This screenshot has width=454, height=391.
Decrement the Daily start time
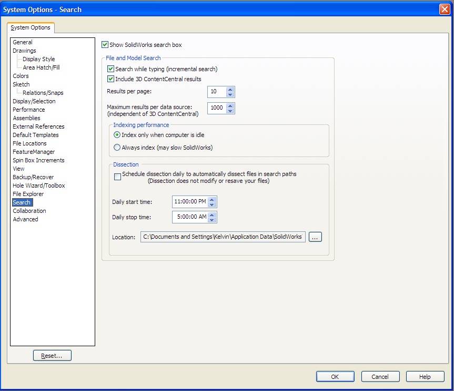[x=212, y=204]
